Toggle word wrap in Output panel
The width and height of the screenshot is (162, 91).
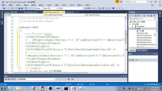click(x=72, y=79)
